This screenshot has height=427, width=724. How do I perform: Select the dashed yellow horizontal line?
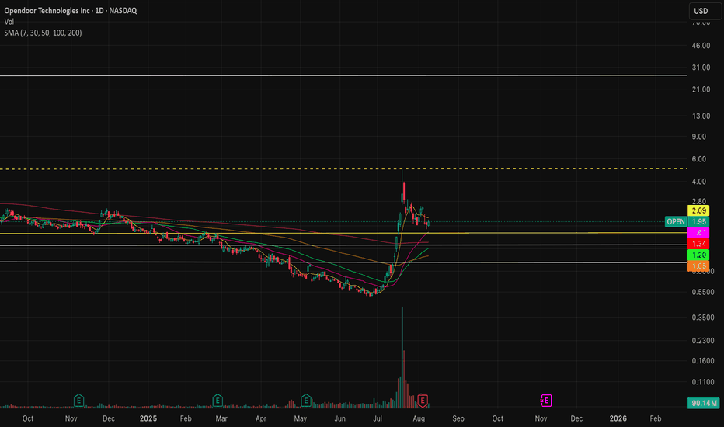[343, 169]
